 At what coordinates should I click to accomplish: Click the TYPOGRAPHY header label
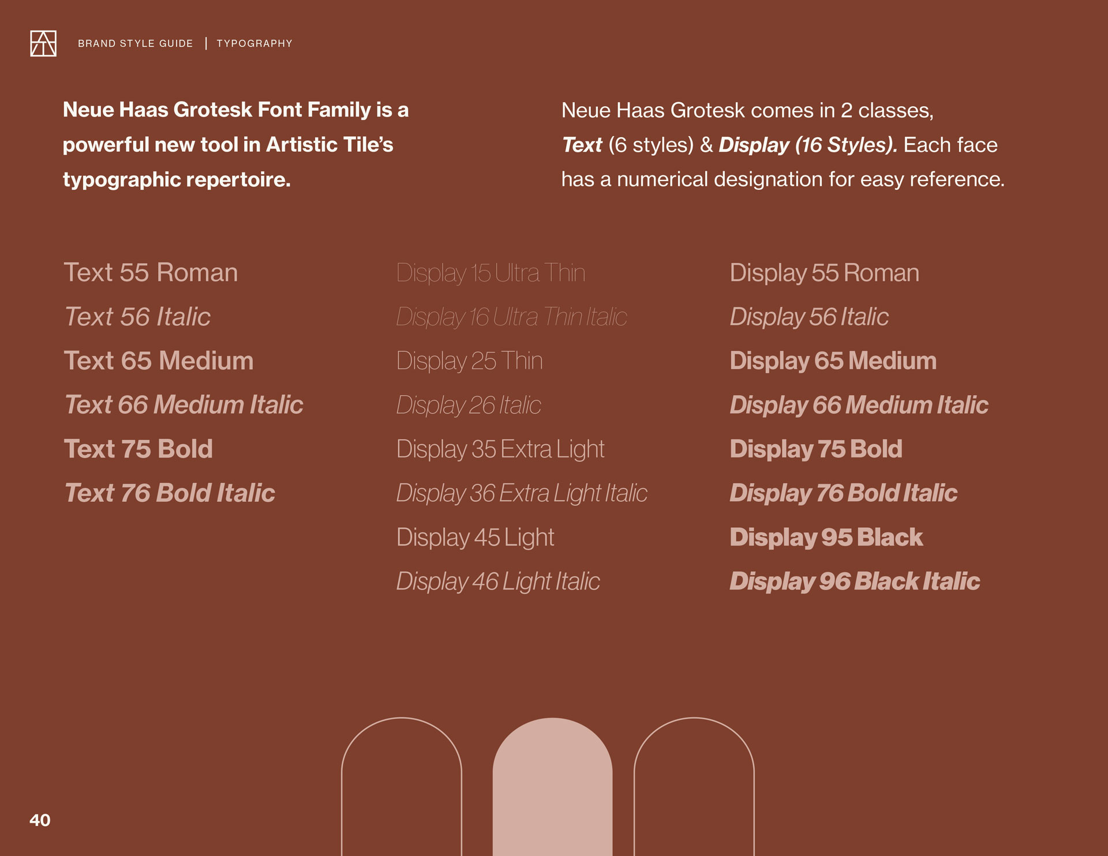click(x=254, y=44)
